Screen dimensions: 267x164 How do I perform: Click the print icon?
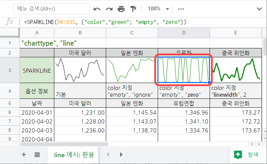point(121,9)
